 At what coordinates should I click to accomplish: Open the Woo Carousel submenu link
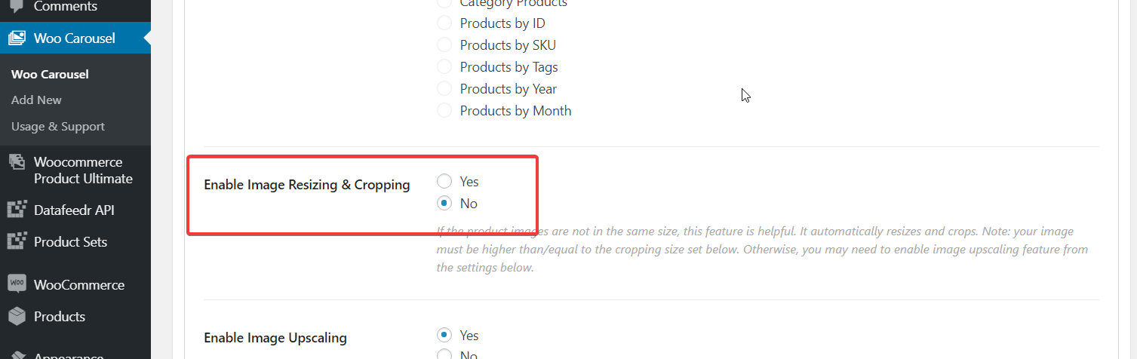tap(50, 74)
